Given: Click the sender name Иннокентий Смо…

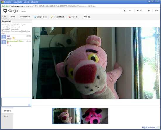Looking at the screenshot, I should [16, 41].
